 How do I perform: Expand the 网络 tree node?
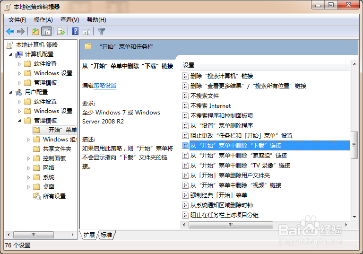point(28,168)
